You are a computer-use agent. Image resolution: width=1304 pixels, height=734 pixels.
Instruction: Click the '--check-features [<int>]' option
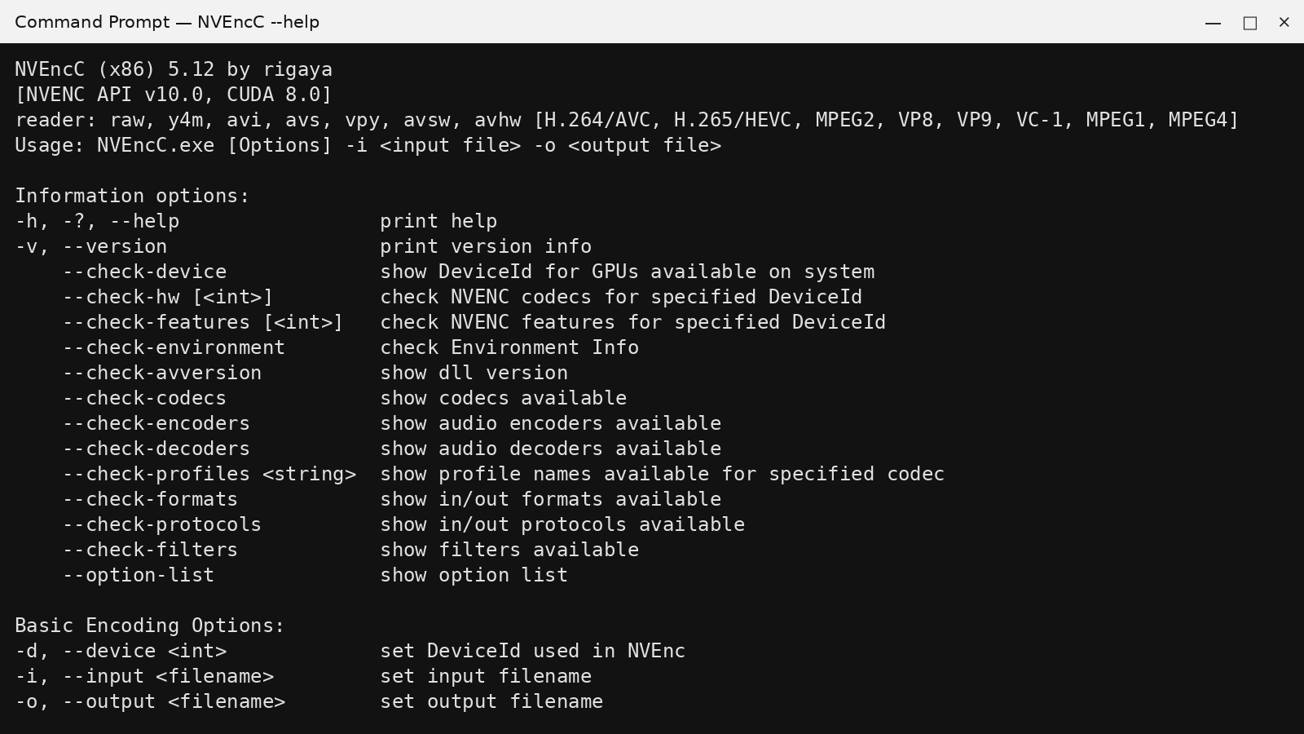coord(203,322)
